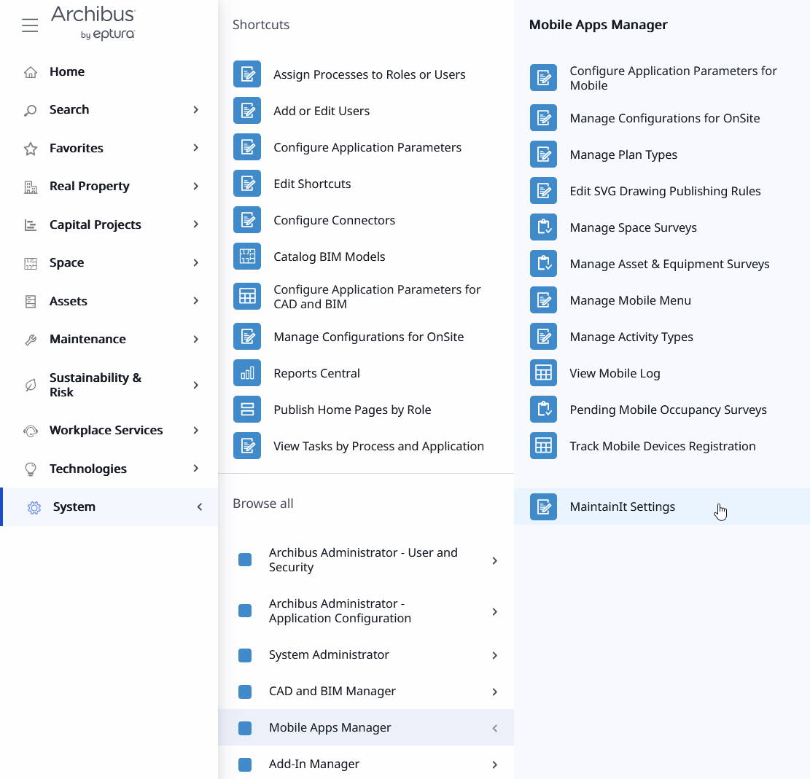Click the Reports Central bar chart icon
Image resolution: width=810 pixels, height=779 pixels.
pos(247,373)
